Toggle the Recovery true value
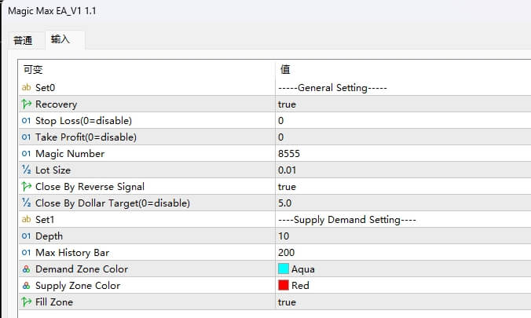531x318 pixels. coord(287,104)
